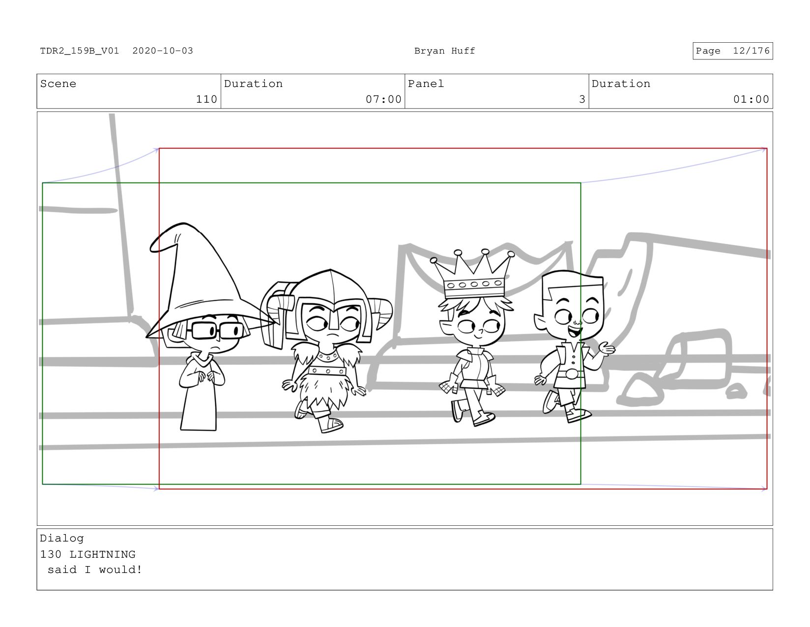The width and height of the screenshot is (810, 627).
Task: Click the artist name Bryan Huff
Action: click(x=445, y=51)
